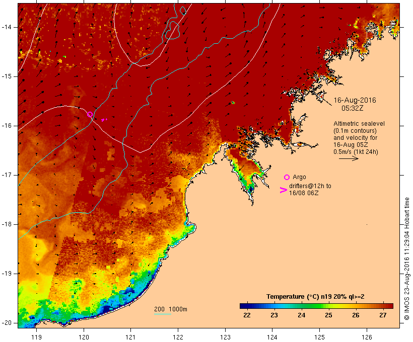Image resolution: width=413 pixels, height=342 pixels.
Task: Click the 0.5m/s velocity scale arrow
Action: pyautogui.click(x=349, y=158)
